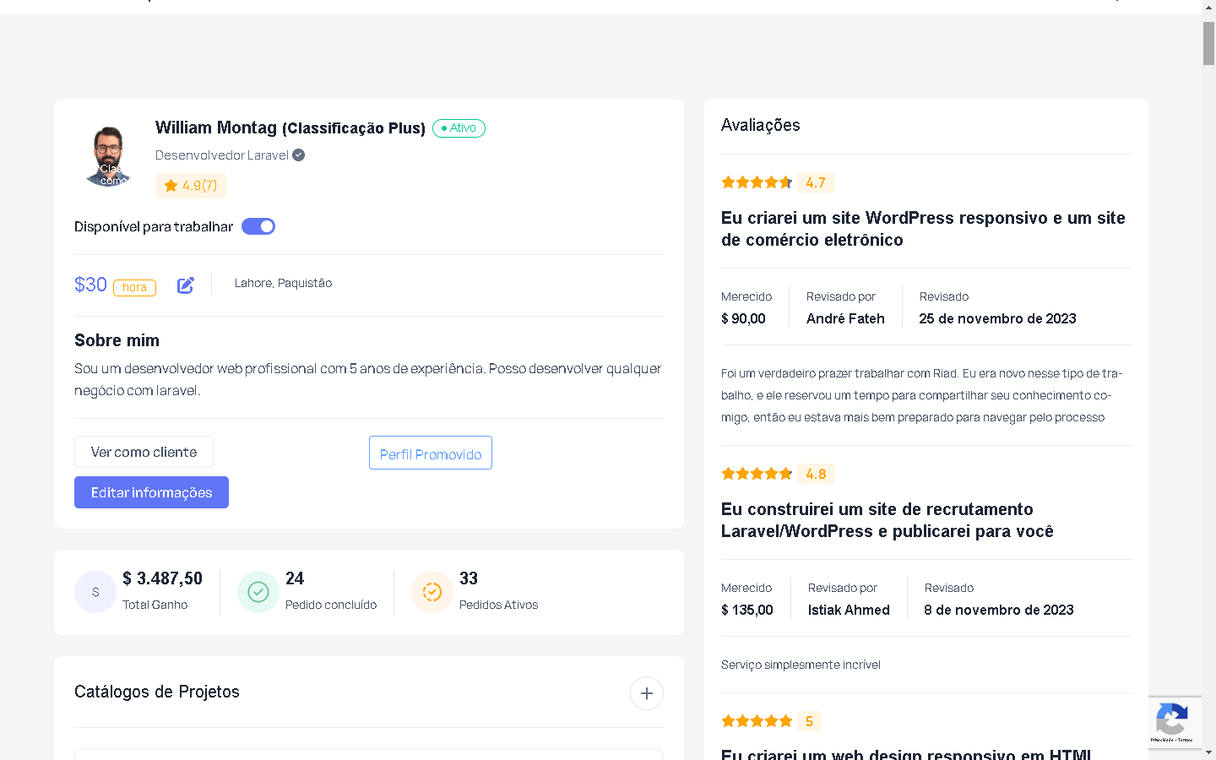
Task: Click the orange Pedidos Ativos icon
Action: click(x=432, y=592)
